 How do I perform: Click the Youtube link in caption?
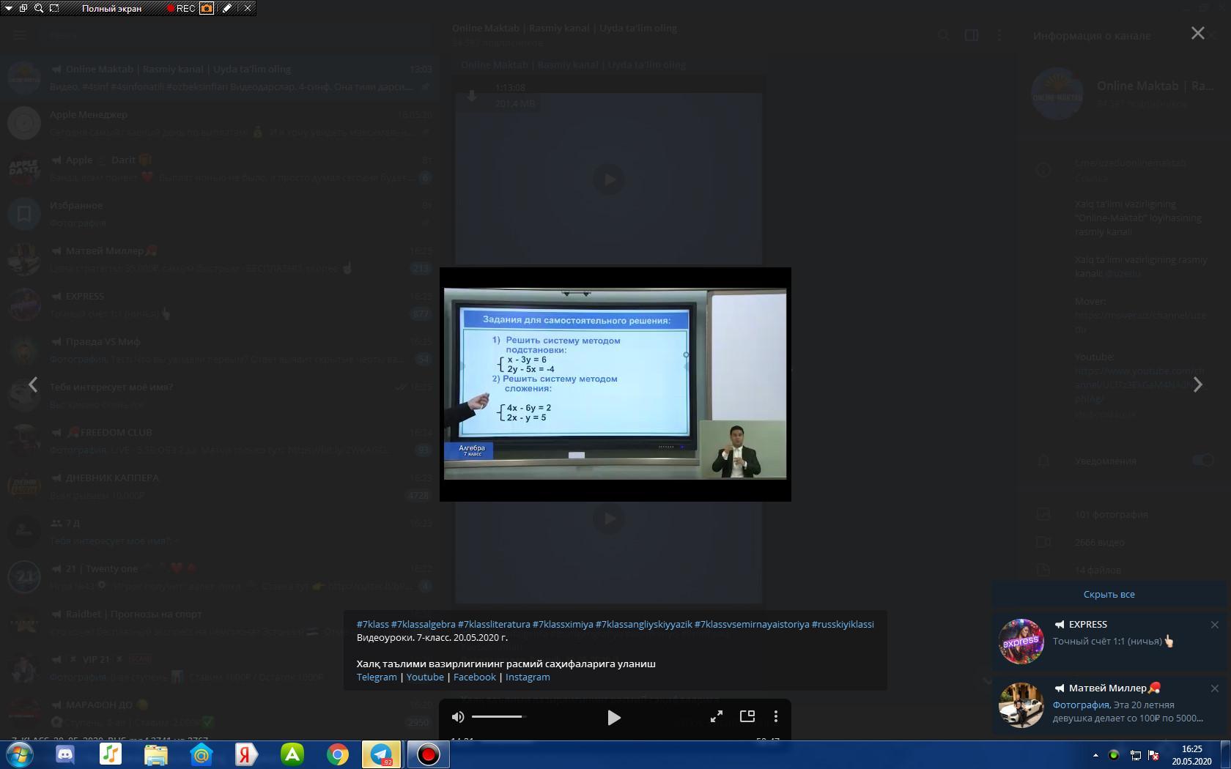pyautogui.click(x=425, y=677)
